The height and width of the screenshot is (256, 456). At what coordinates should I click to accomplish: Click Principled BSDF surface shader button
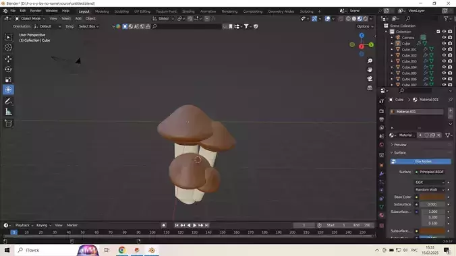tap(430, 172)
